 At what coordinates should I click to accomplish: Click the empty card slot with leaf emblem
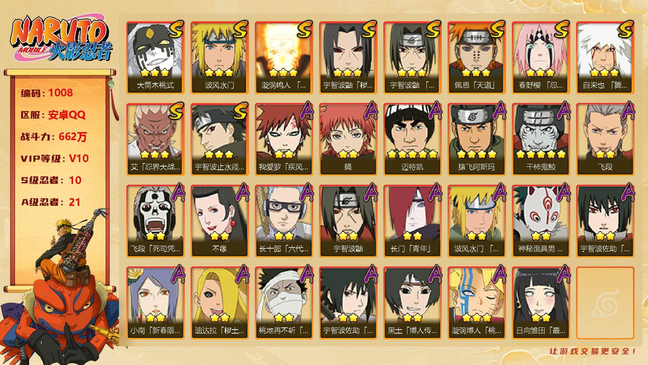tap(605, 303)
